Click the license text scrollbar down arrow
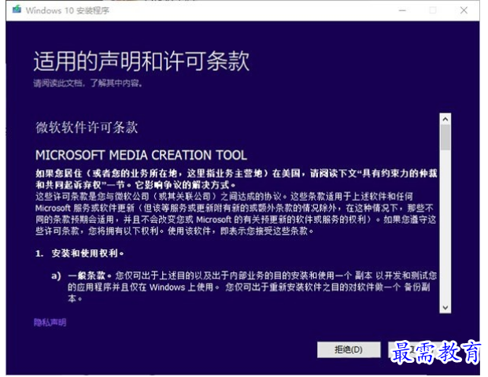 [x=445, y=308]
